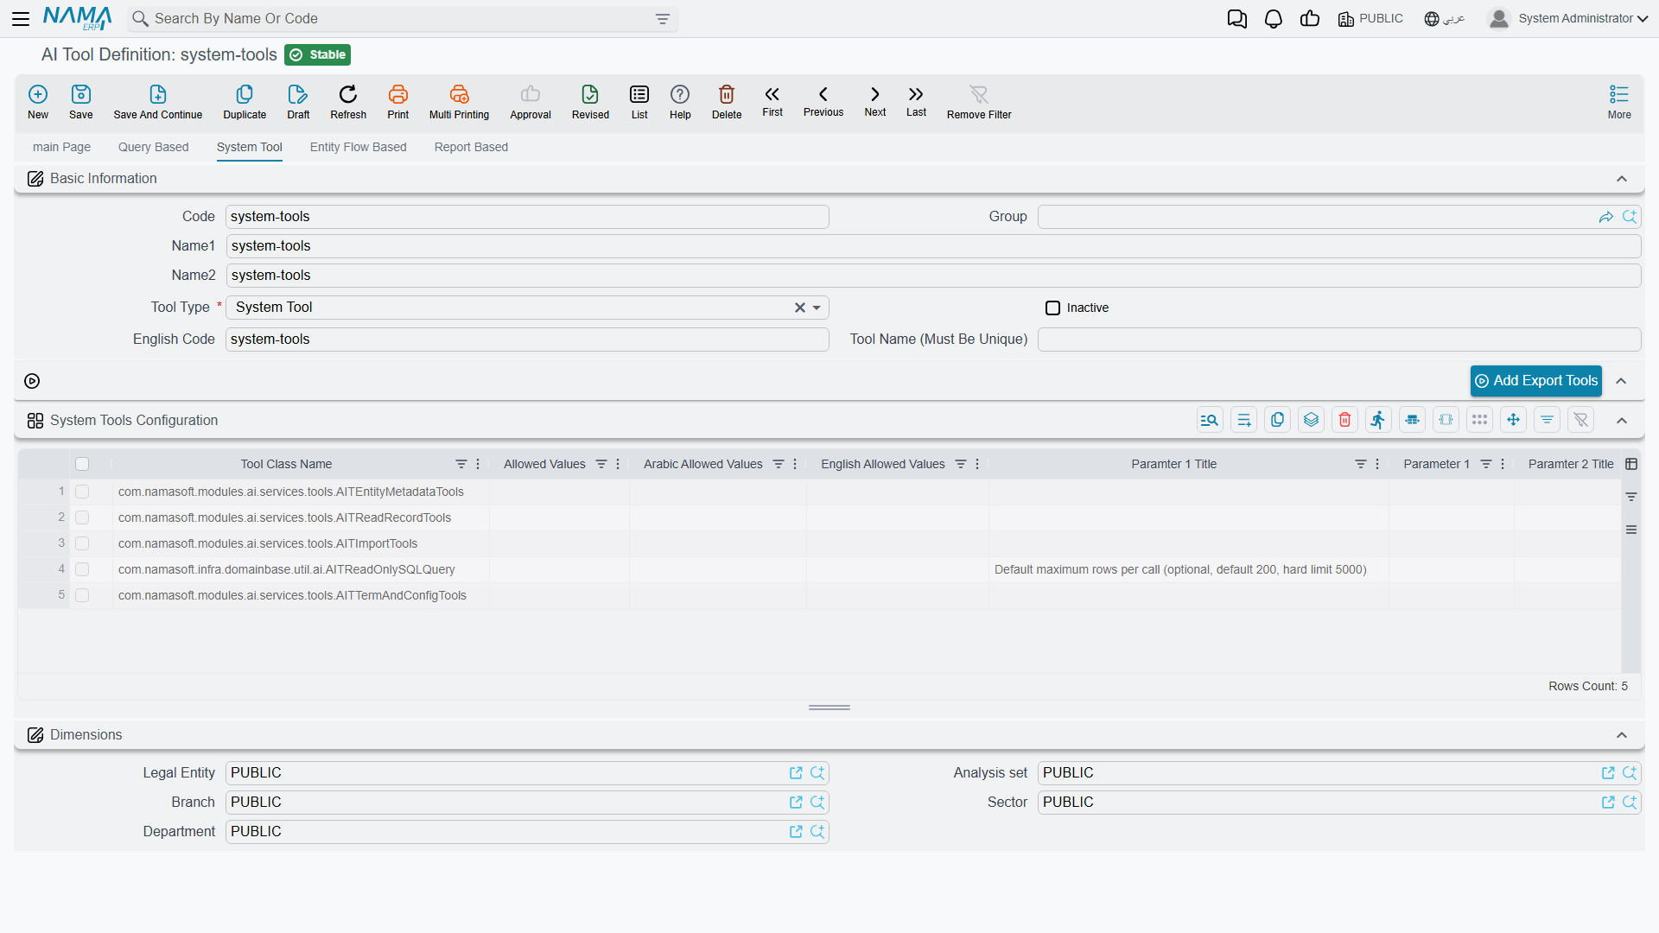Viewport: 1659px width, 933px height.
Task: Switch to the Query Based tab
Action: point(154,147)
